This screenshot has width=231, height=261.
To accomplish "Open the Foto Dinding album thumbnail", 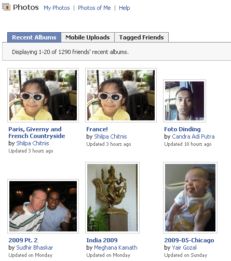I will (184, 101).
